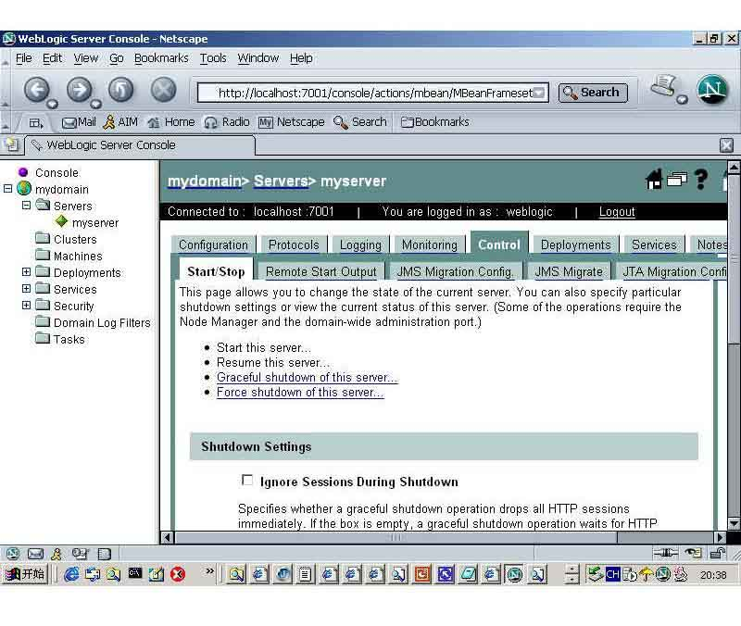Open the Tools menu

(213, 58)
